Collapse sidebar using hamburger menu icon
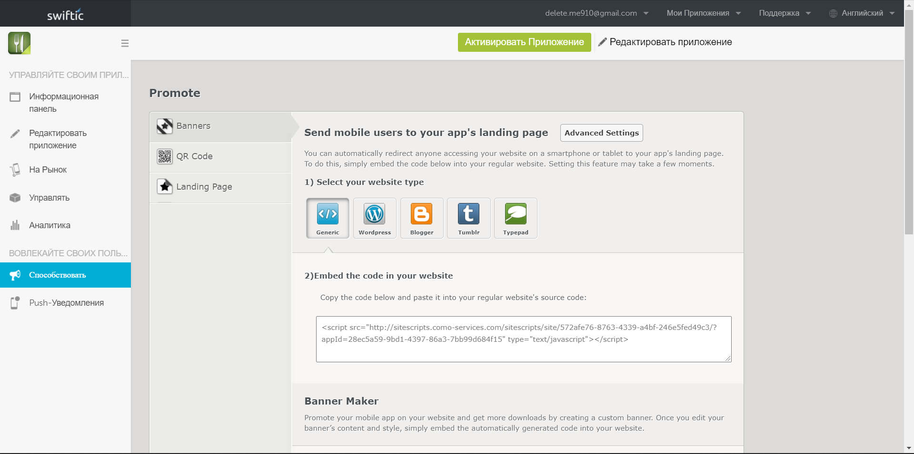The height and width of the screenshot is (454, 914). click(125, 43)
